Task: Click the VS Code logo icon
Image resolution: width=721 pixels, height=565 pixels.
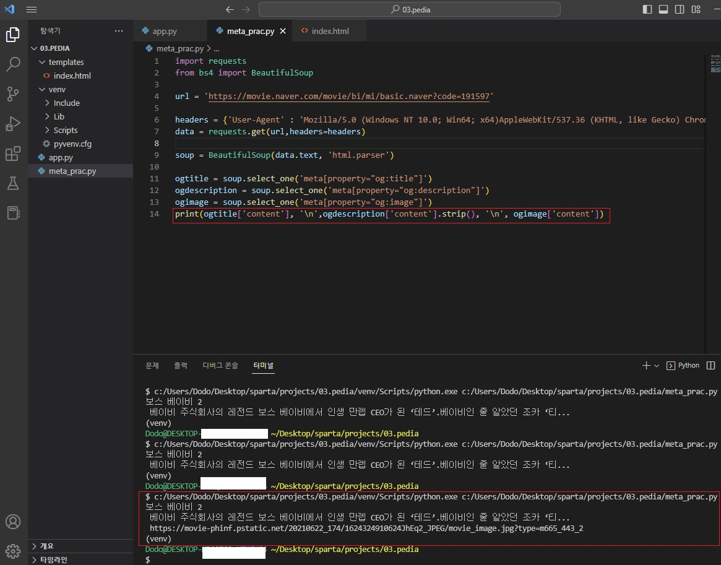Action: point(9,9)
